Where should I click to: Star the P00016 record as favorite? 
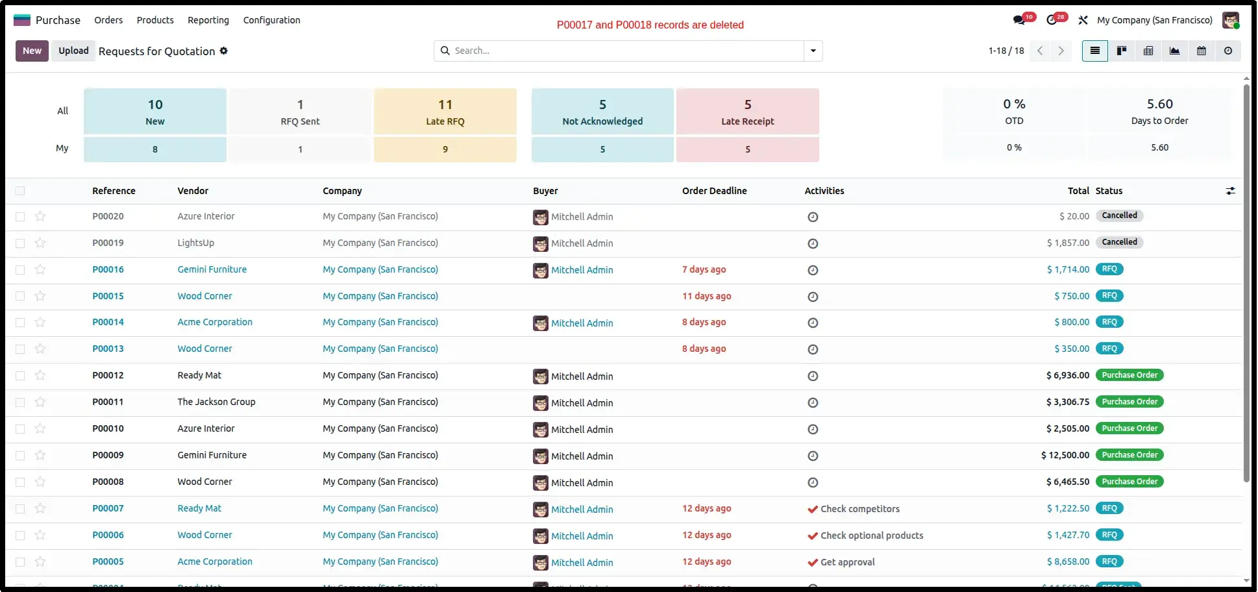coord(40,269)
